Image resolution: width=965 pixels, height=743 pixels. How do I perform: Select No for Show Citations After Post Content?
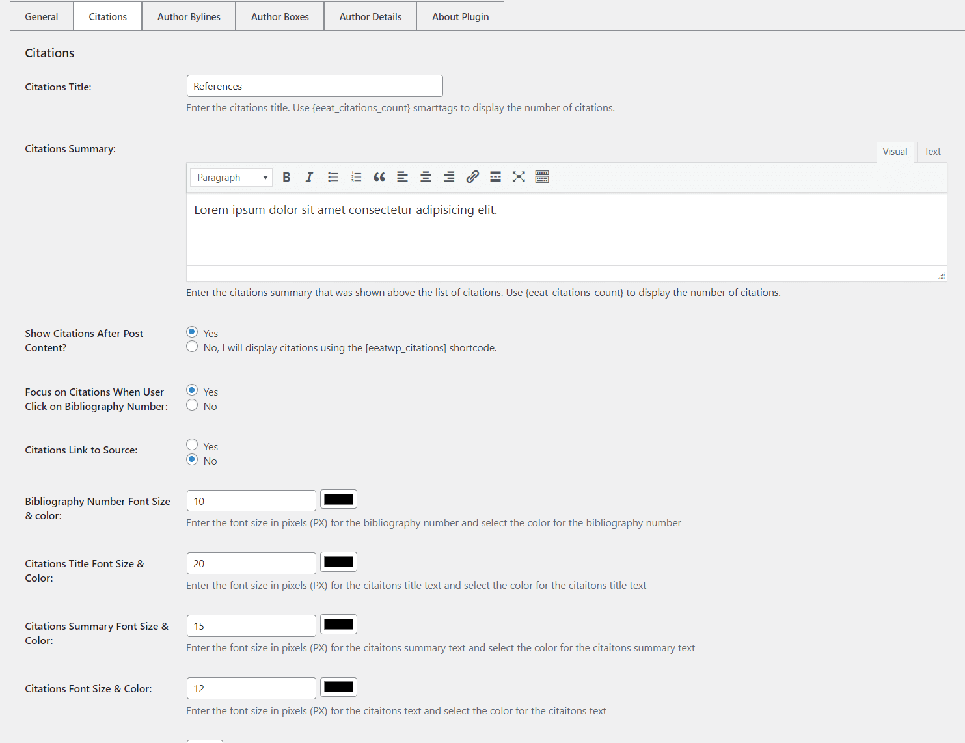click(192, 347)
